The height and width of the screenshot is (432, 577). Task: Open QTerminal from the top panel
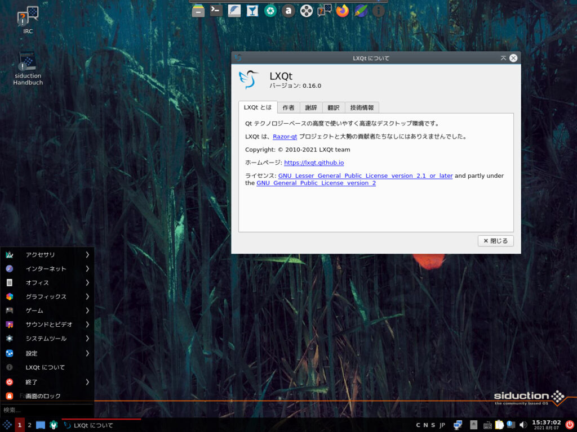point(215,10)
